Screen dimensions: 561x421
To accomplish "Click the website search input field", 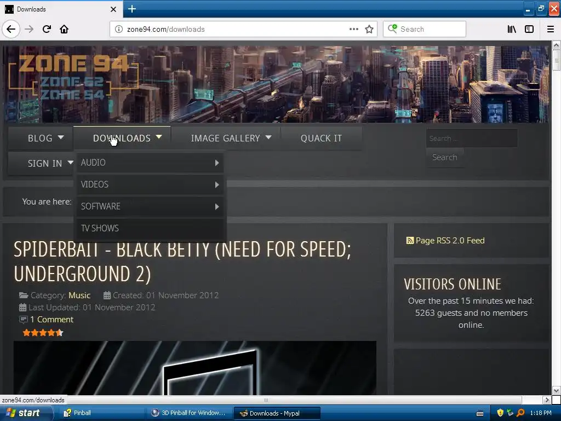I will [x=472, y=138].
